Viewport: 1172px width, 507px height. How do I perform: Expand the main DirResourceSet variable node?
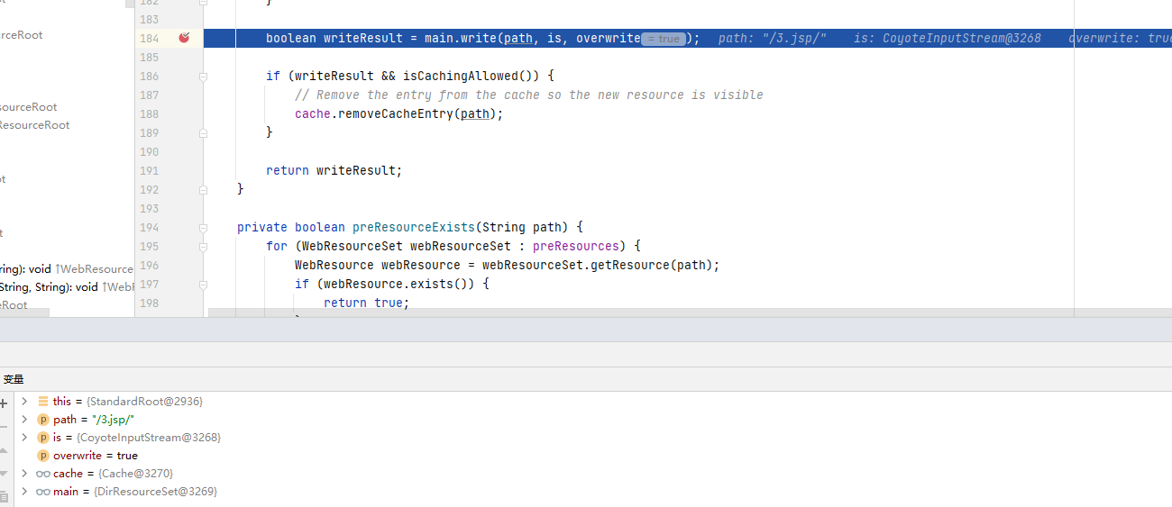(24, 492)
